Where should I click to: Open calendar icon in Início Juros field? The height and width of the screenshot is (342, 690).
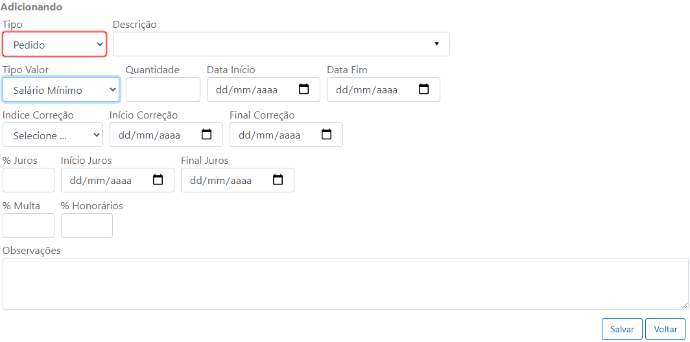(158, 180)
